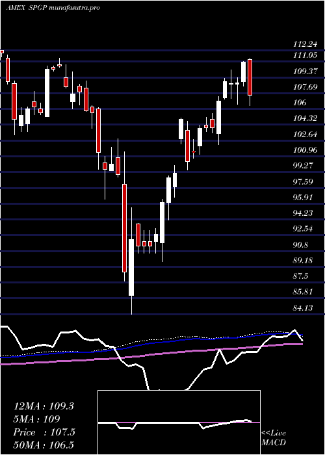Click the 111.05 price axis label
325x455 pixels.
point(305,55)
